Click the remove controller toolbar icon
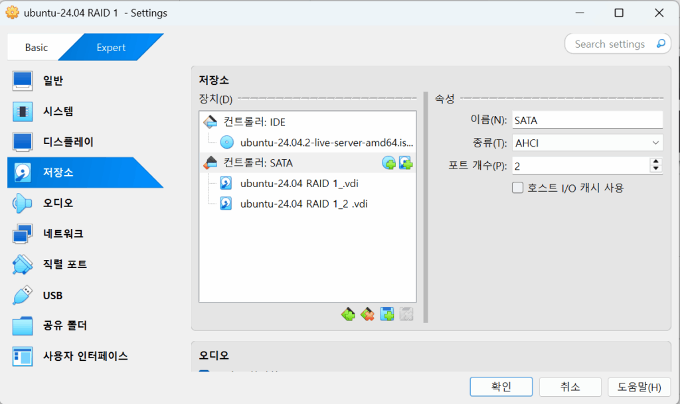The image size is (680, 404). (367, 314)
